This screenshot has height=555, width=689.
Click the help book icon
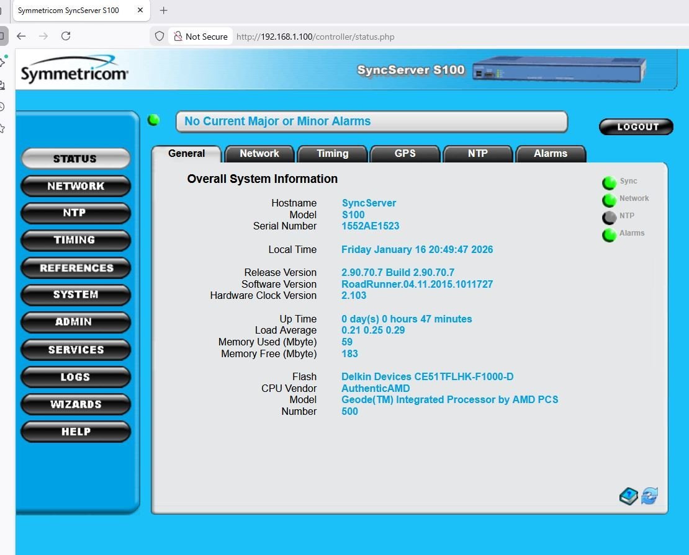pyautogui.click(x=628, y=496)
